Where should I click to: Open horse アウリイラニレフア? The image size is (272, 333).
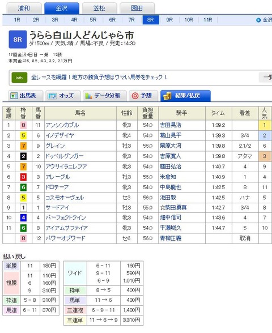(x=66, y=166)
